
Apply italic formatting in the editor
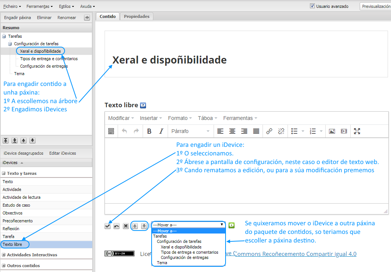(161, 131)
